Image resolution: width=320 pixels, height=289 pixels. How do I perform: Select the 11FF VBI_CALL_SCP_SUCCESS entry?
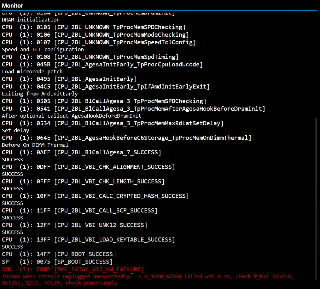(79, 211)
